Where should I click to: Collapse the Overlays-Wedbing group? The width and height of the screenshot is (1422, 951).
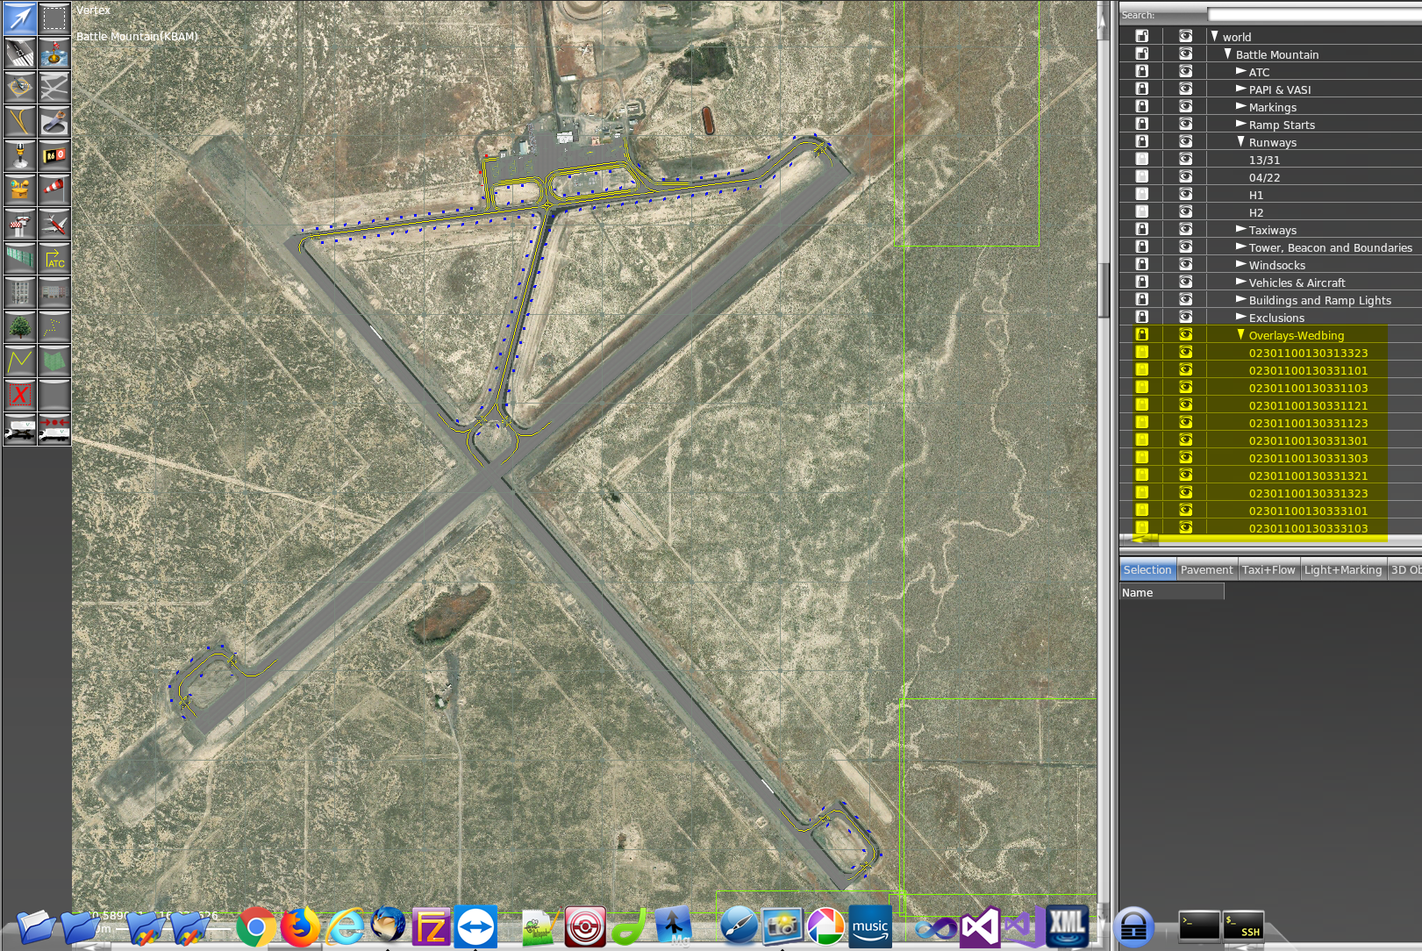click(1240, 335)
